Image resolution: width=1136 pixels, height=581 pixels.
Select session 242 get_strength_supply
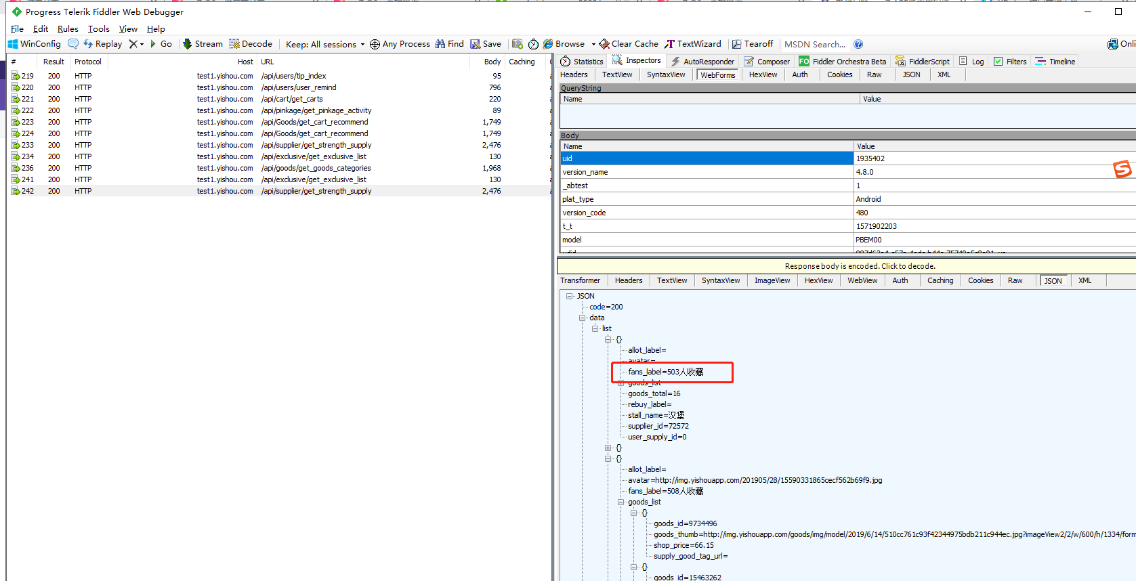[280, 191]
